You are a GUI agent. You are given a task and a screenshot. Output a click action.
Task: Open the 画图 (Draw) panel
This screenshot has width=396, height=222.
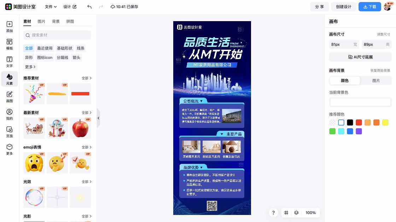[x=9, y=96]
